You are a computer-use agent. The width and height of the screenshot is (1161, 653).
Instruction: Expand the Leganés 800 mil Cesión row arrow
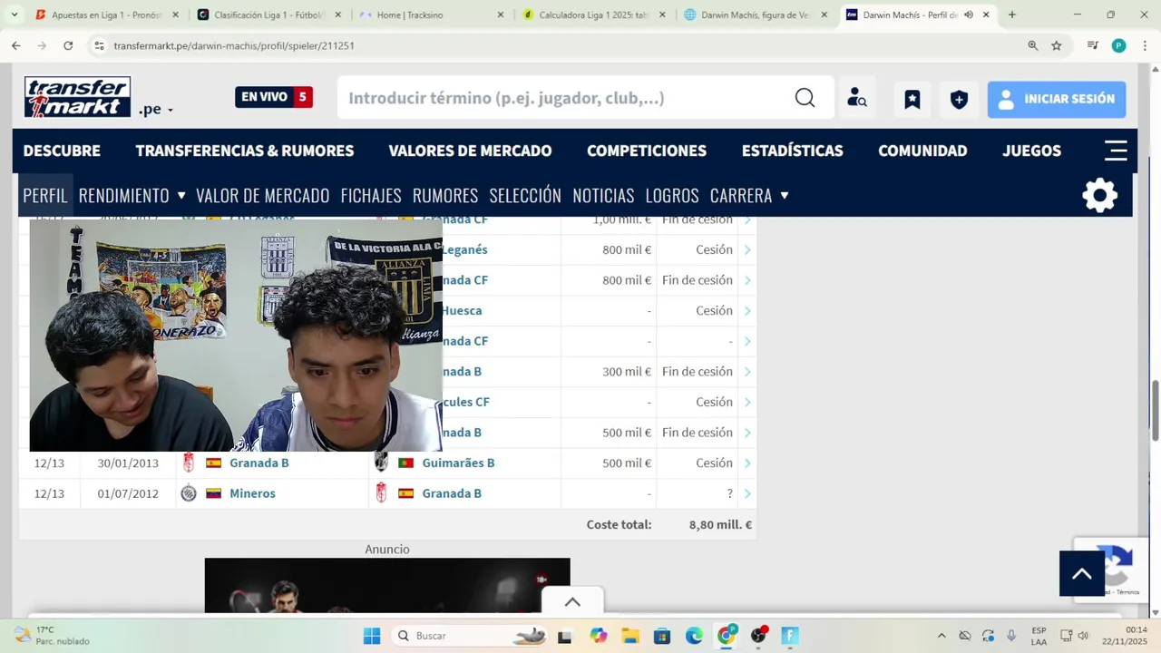coord(747,250)
